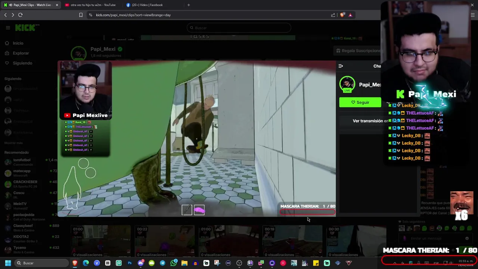Click the '1,8 mil seguidores' follower count
The image size is (478, 269).
coord(106,56)
